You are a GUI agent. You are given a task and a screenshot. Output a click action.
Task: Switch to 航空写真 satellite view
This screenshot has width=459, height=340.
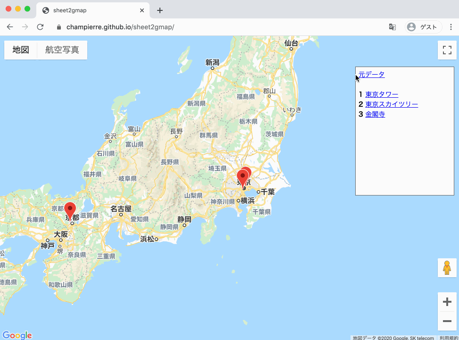pyautogui.click(x=62, y=50)
